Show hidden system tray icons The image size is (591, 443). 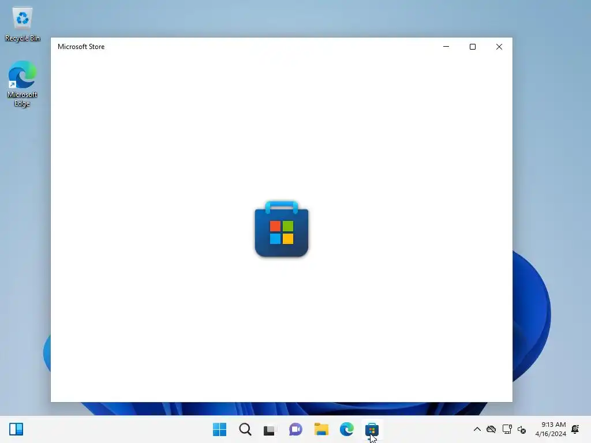477,429
